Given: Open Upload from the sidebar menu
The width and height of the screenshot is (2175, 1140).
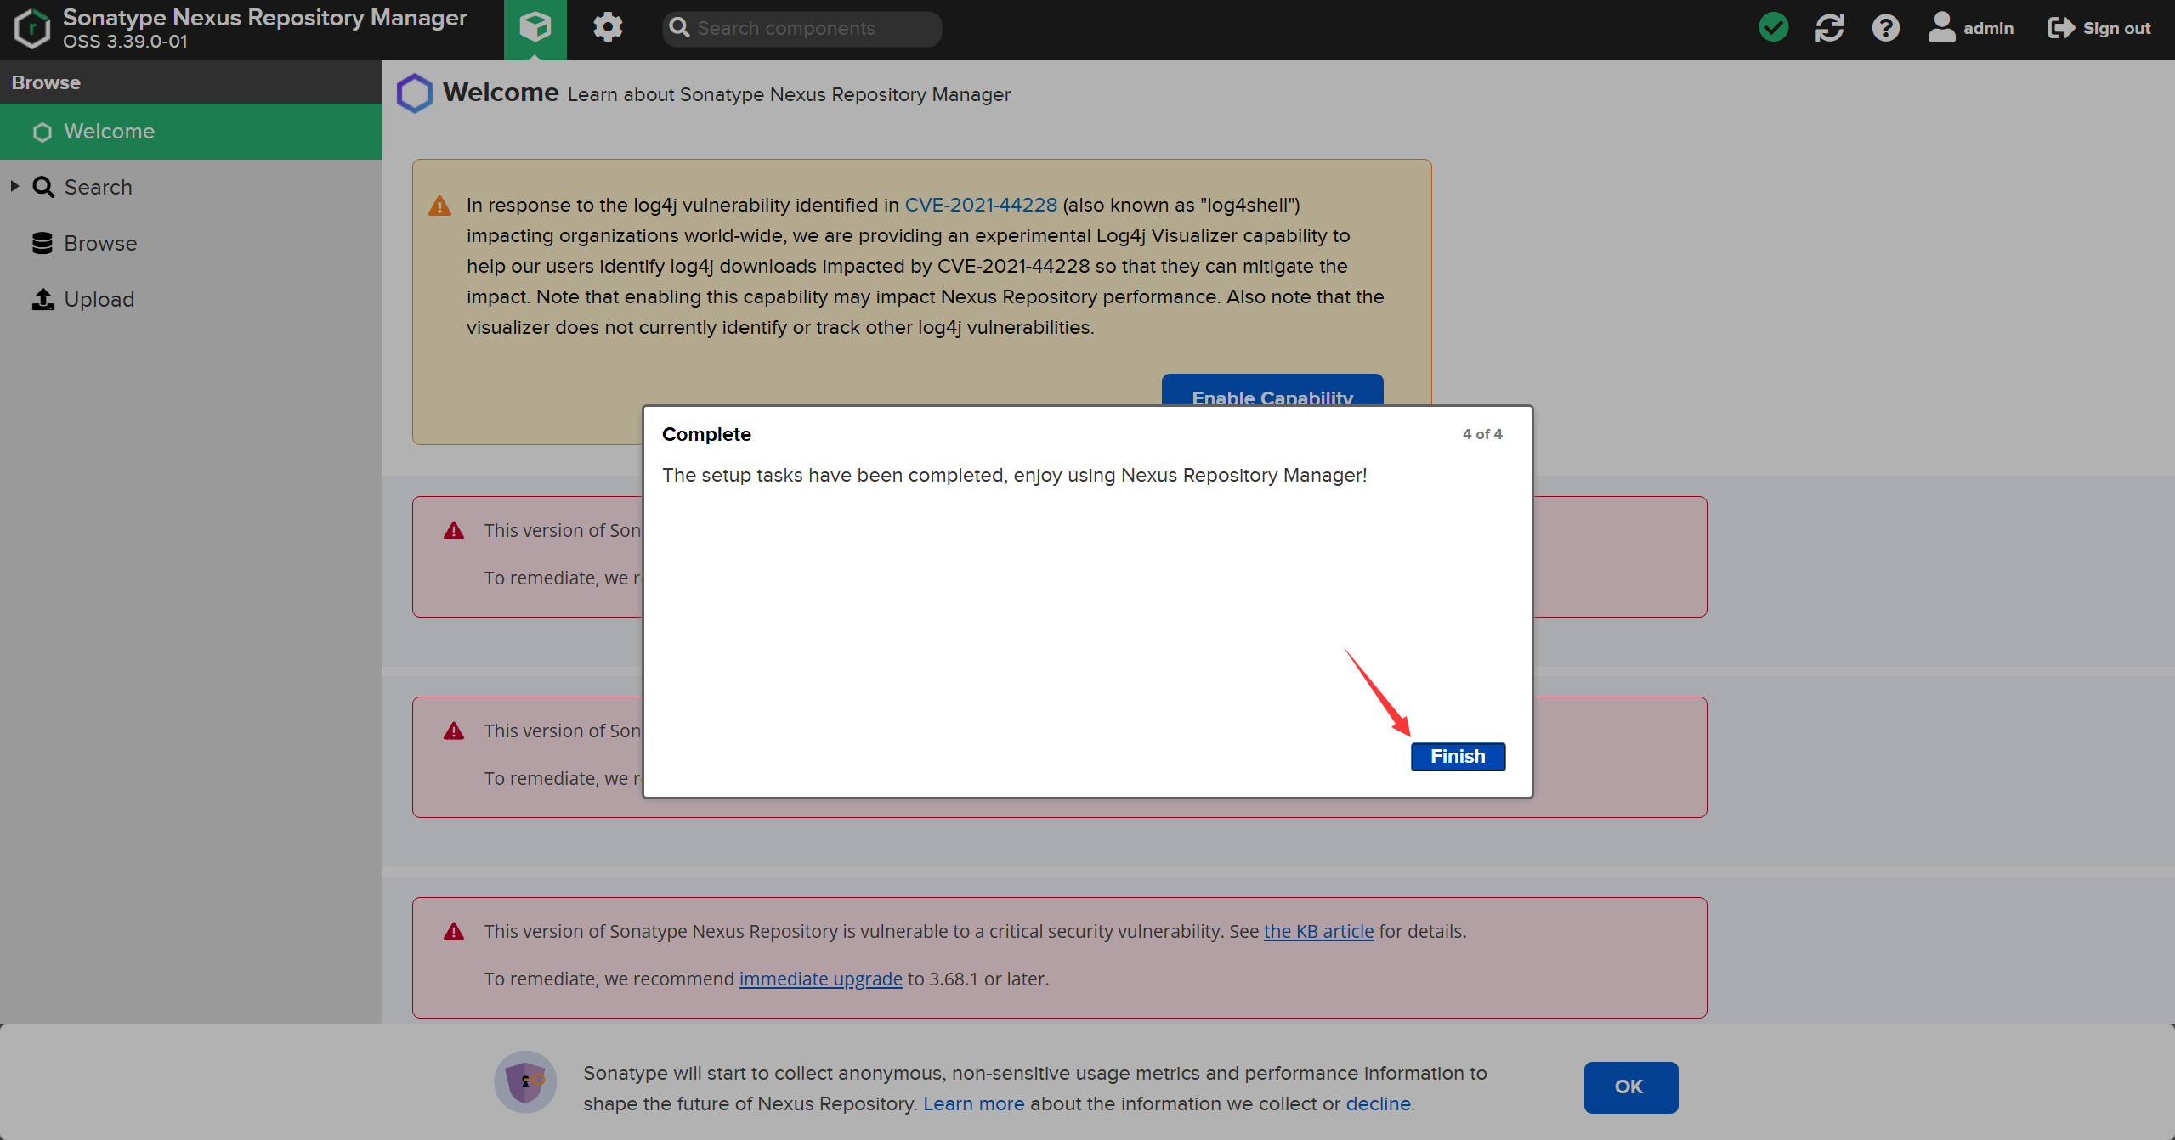Looking at the screenshot, I should pos(99,300).
